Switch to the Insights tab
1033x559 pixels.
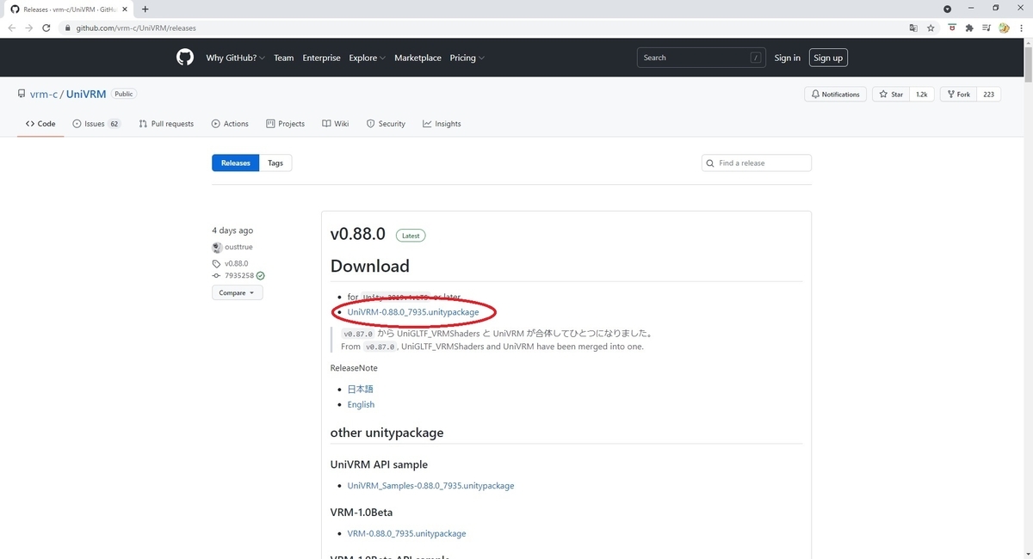(x=442, y=124)
